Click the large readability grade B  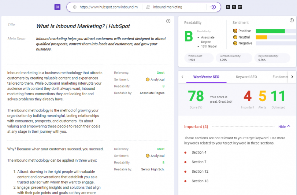189,36
